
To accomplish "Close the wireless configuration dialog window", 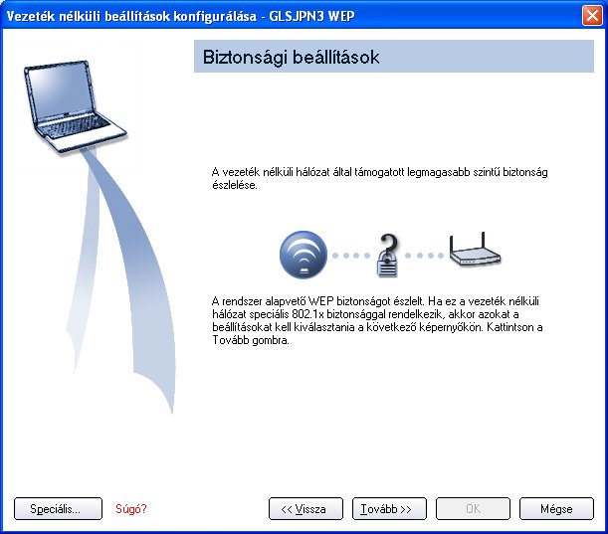I will (x=592, y=16).
